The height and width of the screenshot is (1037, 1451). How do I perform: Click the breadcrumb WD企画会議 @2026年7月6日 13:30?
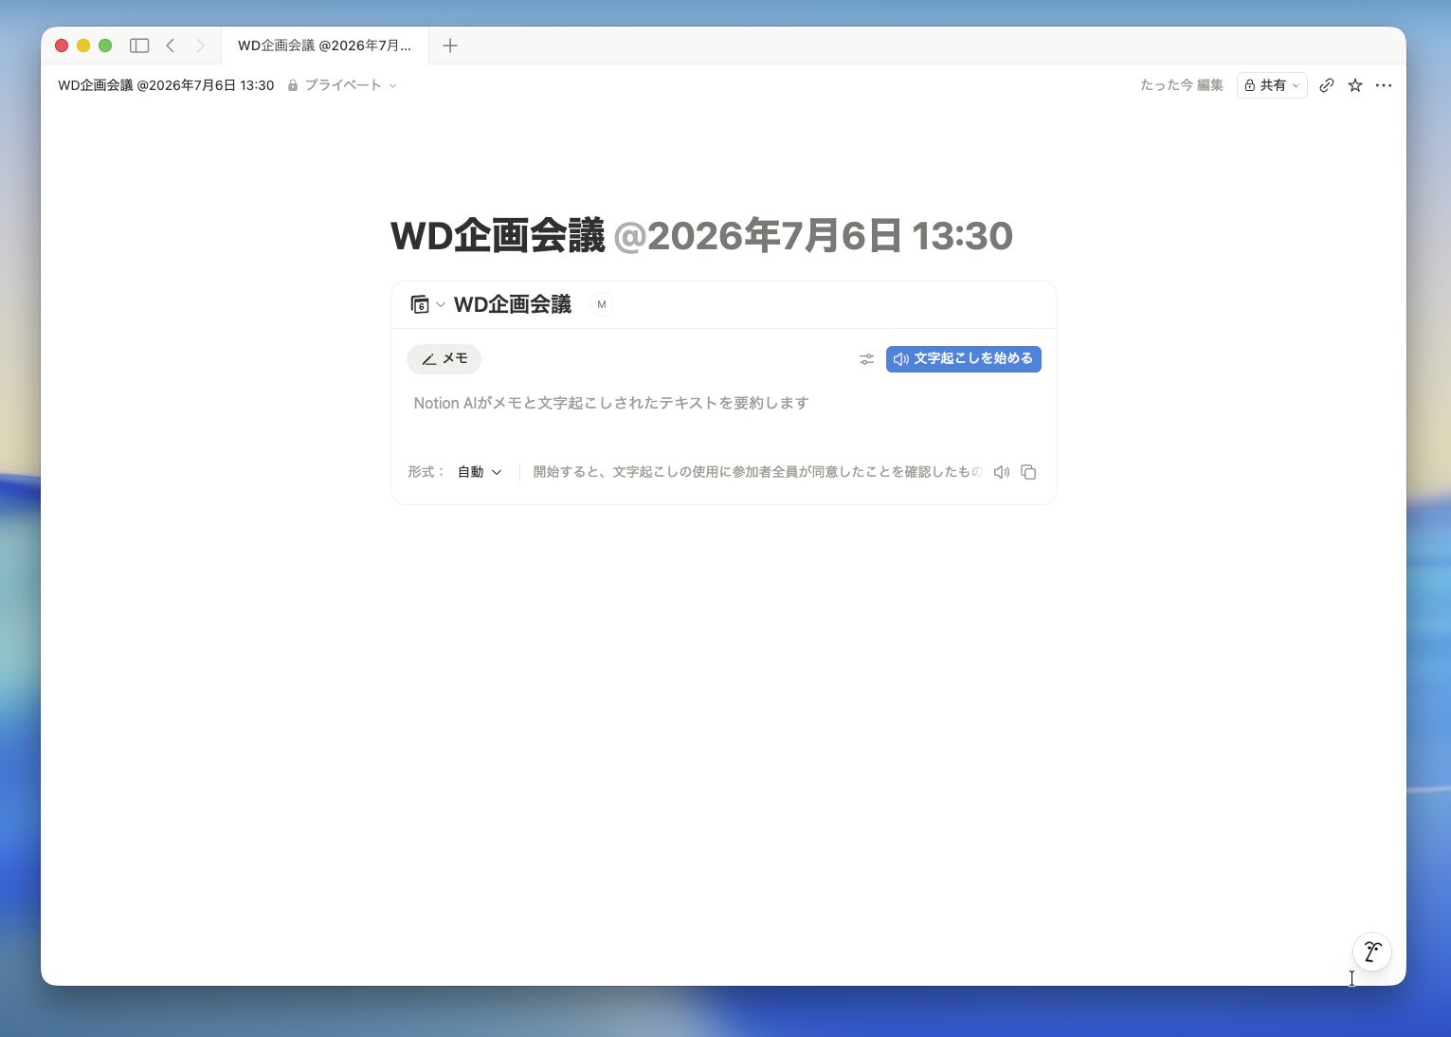(x=166, y=85)
